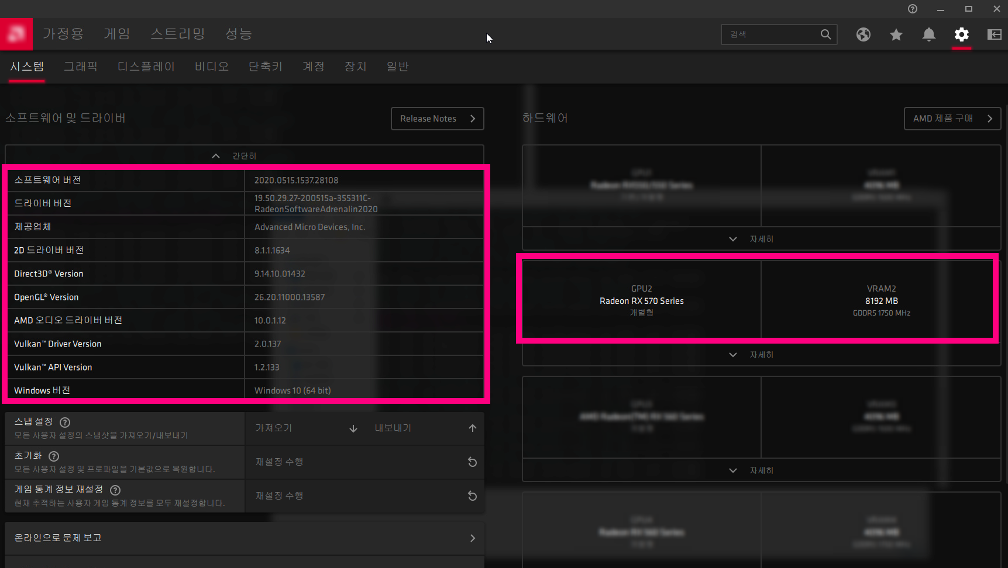The width and height of the screenshot is (1008, 568).
Task: Click help icon next to 게임 통계 정보 재설정
Action: point(115,490)
